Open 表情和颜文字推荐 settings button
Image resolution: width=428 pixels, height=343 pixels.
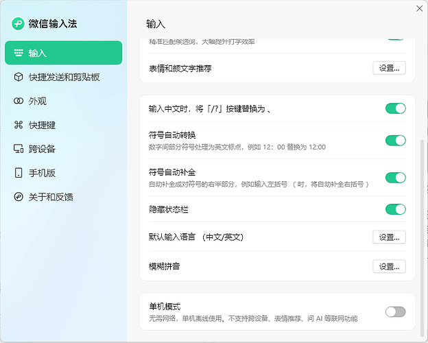389,68
